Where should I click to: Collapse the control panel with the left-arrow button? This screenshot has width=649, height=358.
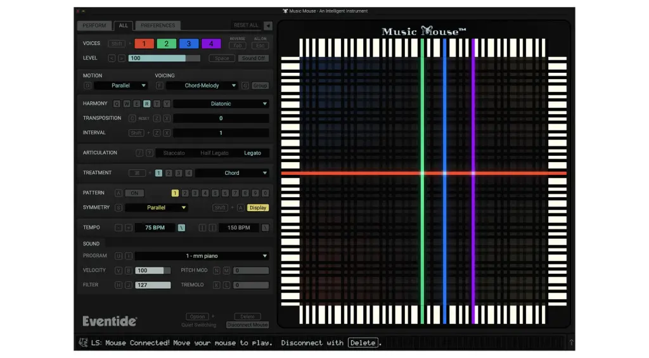[x=268, y=25]
